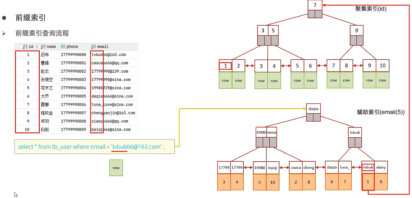
Task: Click the key icon in the id column header
Action: tap(25, 47)
